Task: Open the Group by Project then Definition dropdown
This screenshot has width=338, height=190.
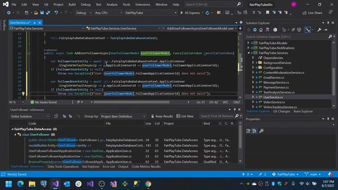Action: [123, 116]
